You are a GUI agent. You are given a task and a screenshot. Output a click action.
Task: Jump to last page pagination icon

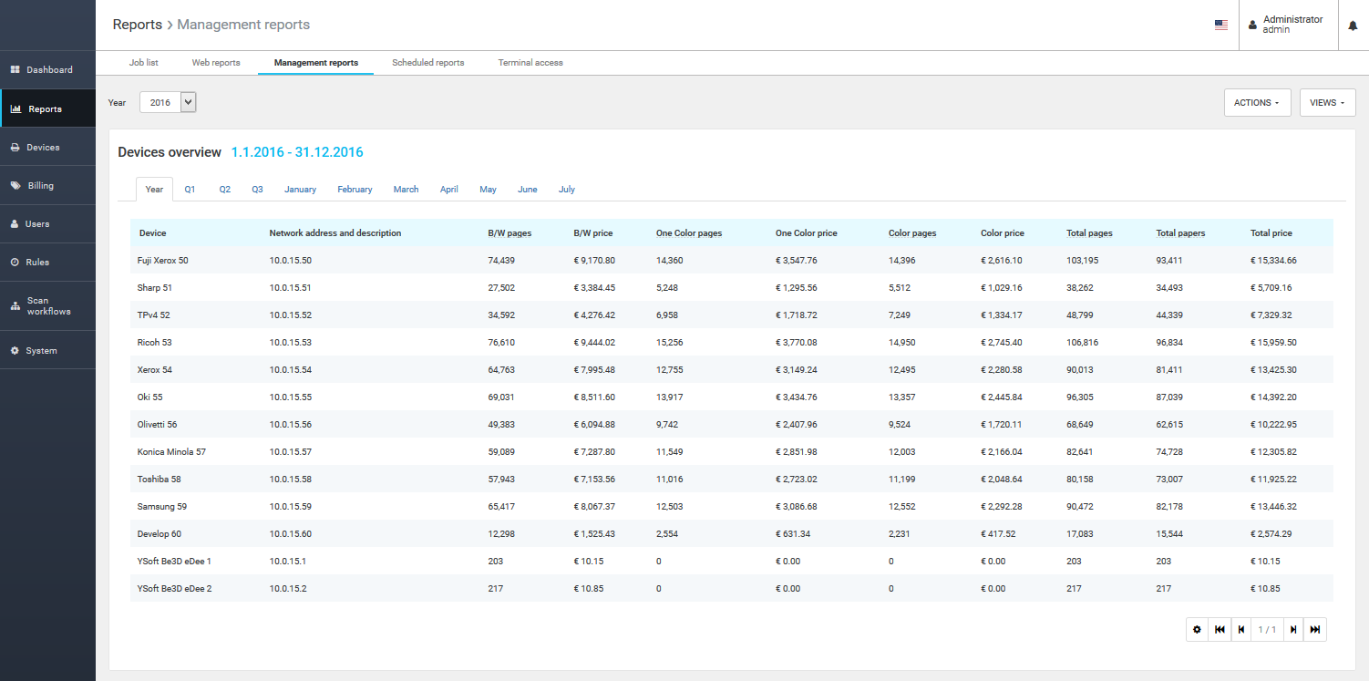click(1314, 630)
